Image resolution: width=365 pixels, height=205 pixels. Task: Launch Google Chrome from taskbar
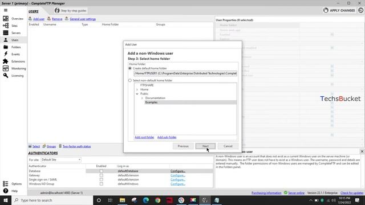pos(158,200)
